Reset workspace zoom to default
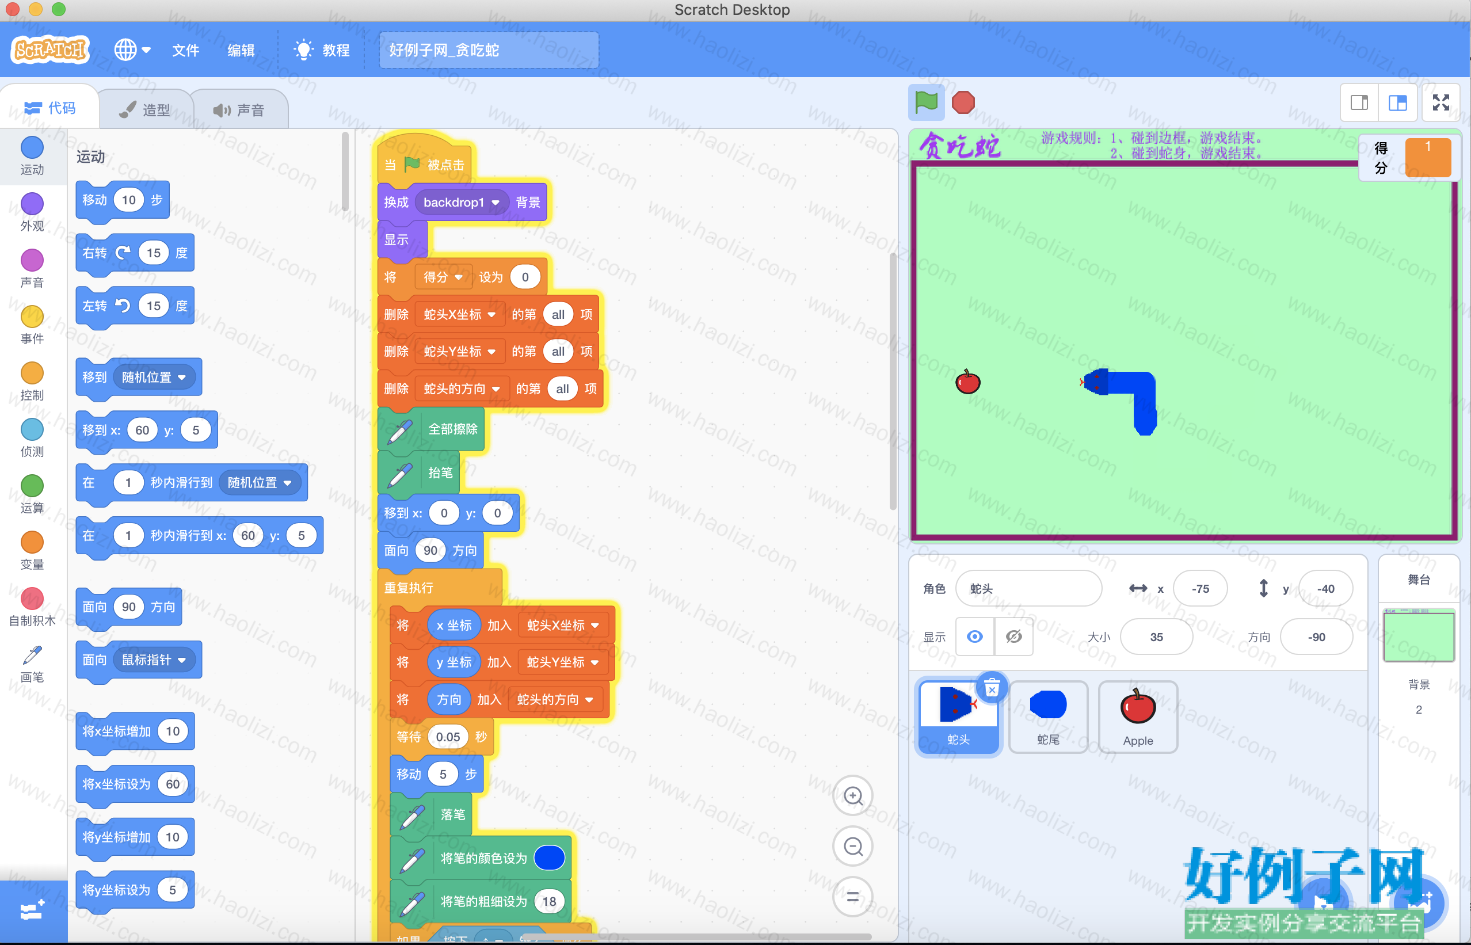The image size is (1471, 945). coord(853,897)
